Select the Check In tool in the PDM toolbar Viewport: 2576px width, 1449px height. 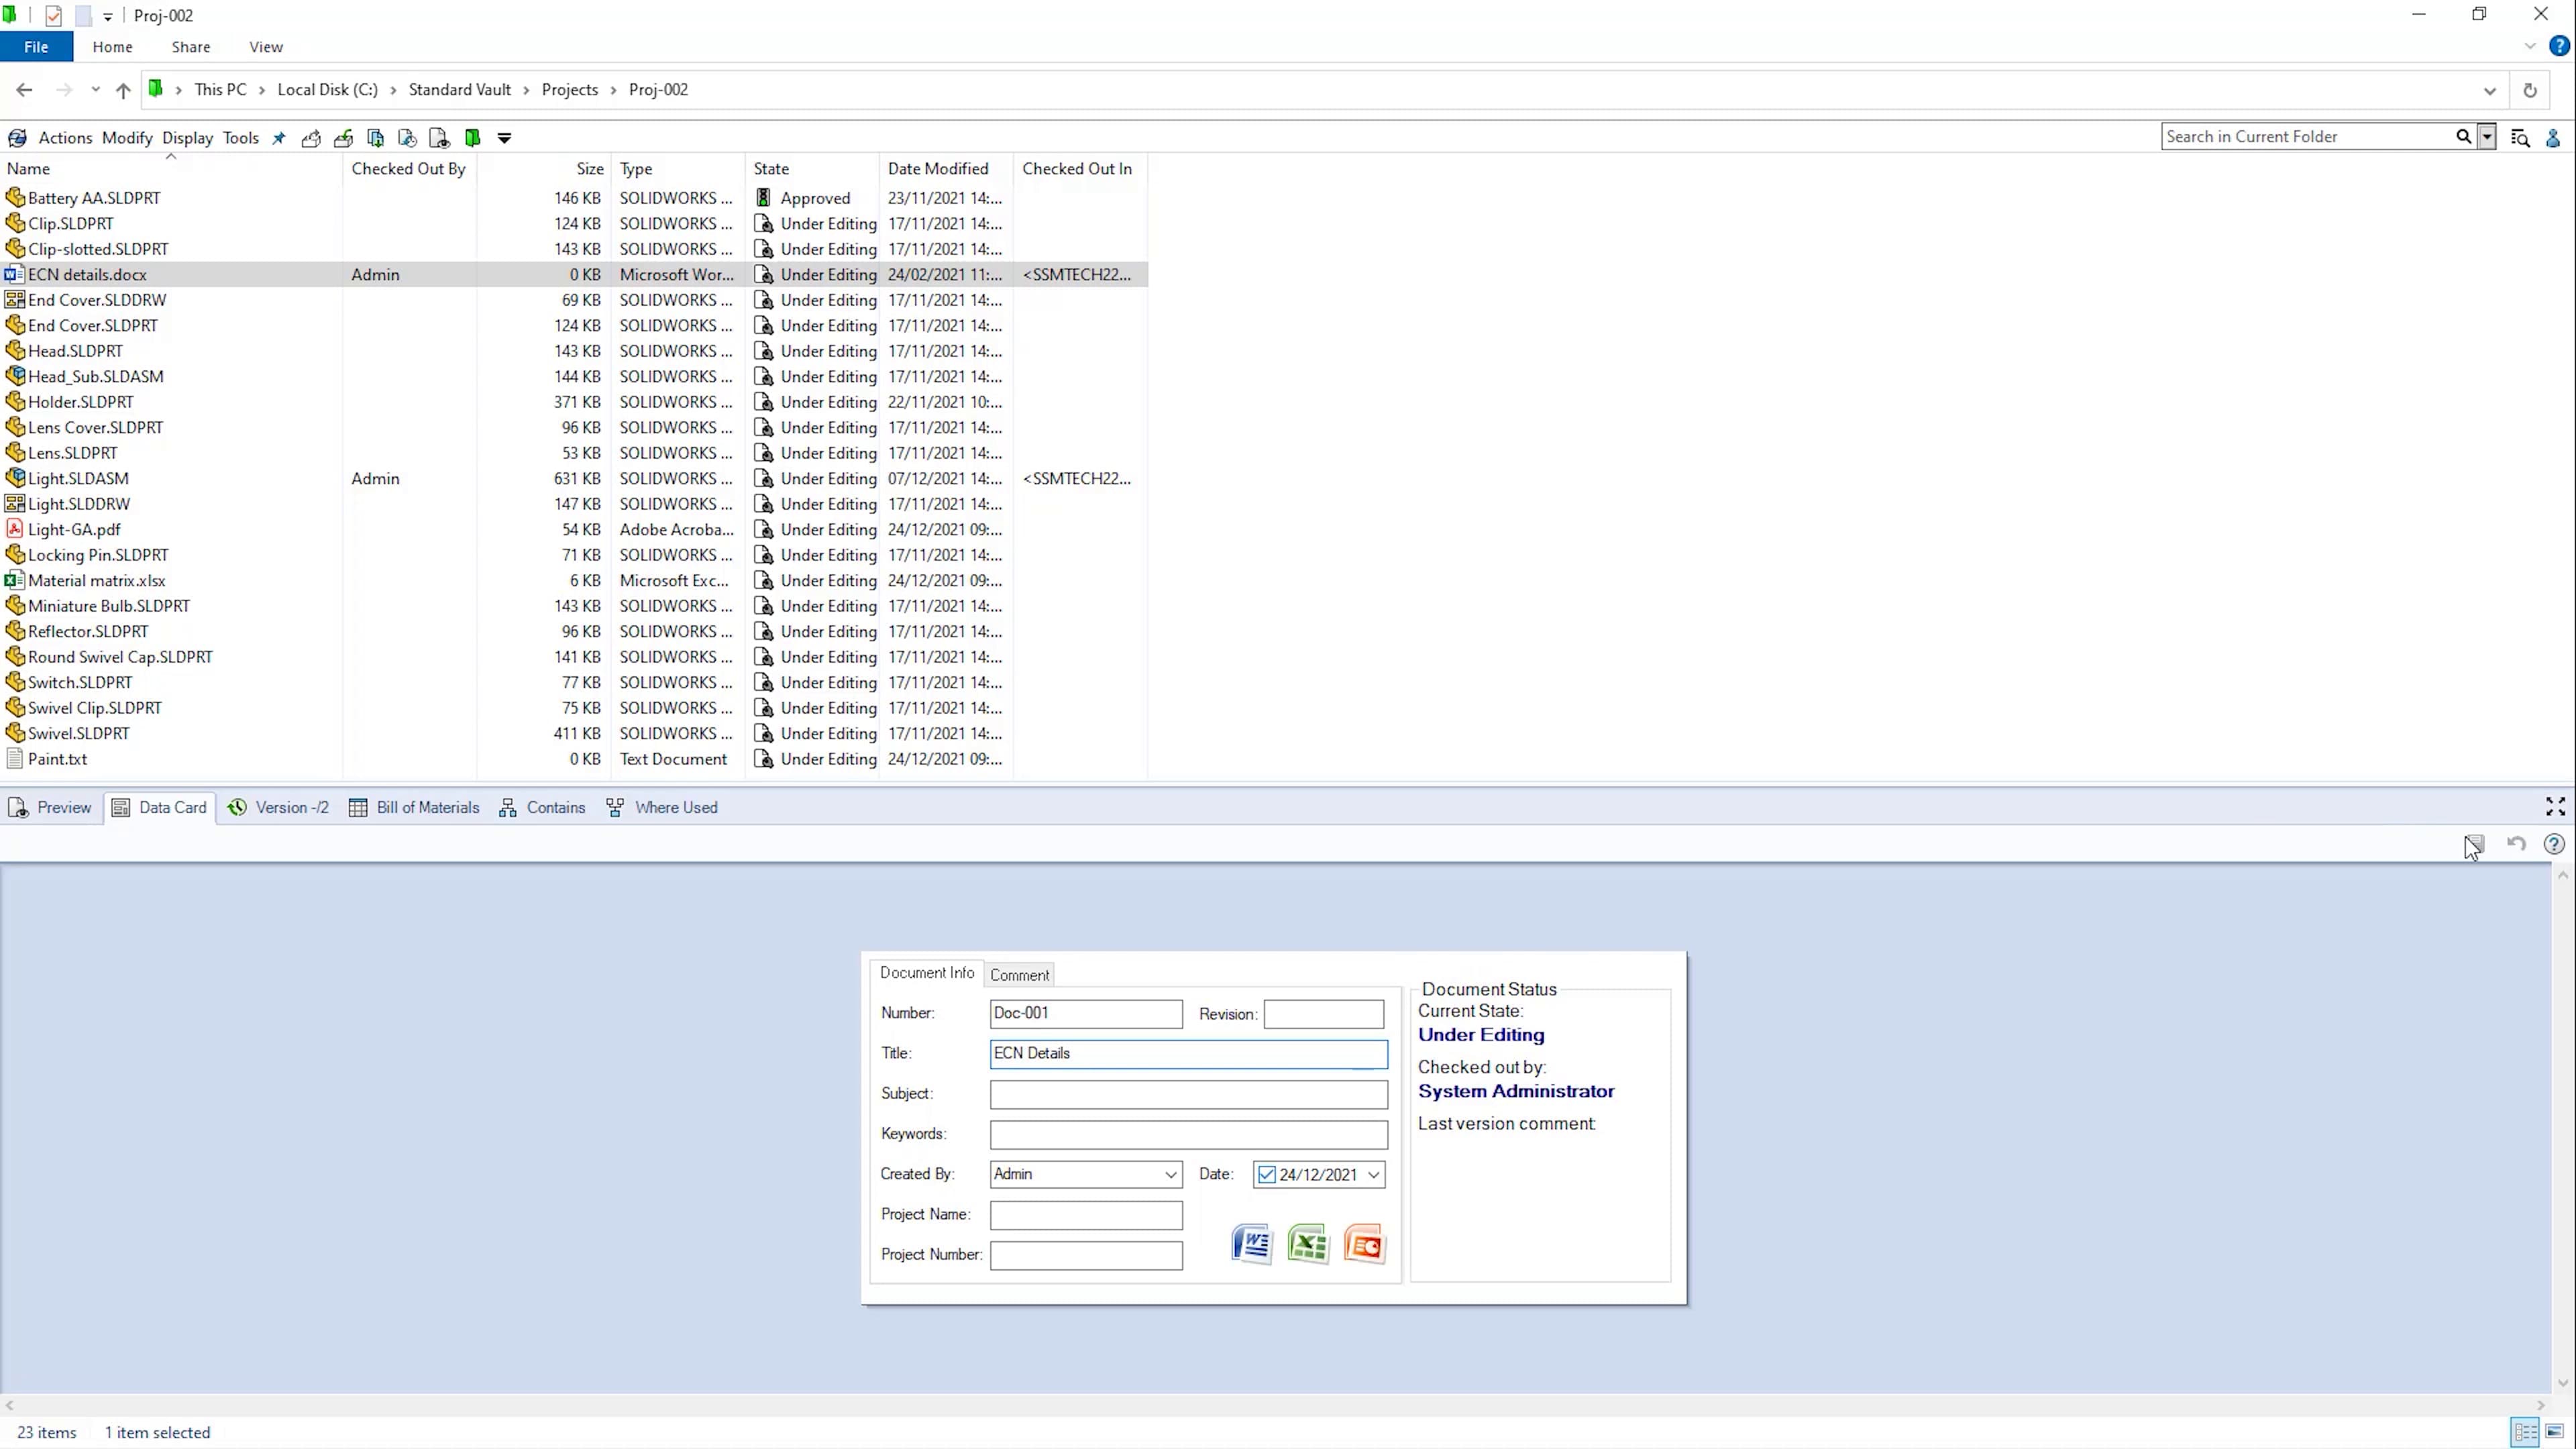point(343,138)
